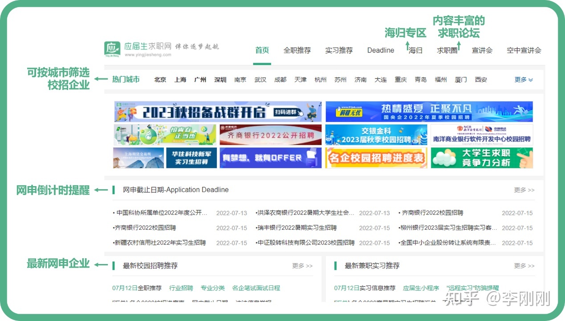This screenshot has width=565, height=321.
Task: Open the 南洋商业银行软件开发中心校园招聘 banner
Action: (482, 135)
